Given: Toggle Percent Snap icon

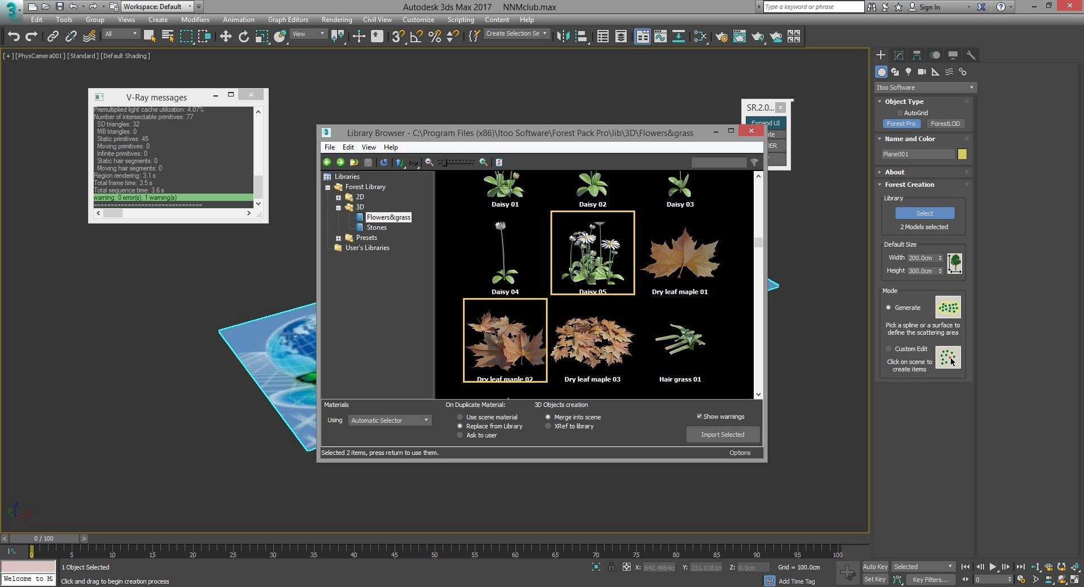Looking at the screenshot, I should pyautogui.click(x=435, y=37).
